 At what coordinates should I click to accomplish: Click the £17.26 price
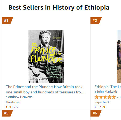(x=100, y=107)
